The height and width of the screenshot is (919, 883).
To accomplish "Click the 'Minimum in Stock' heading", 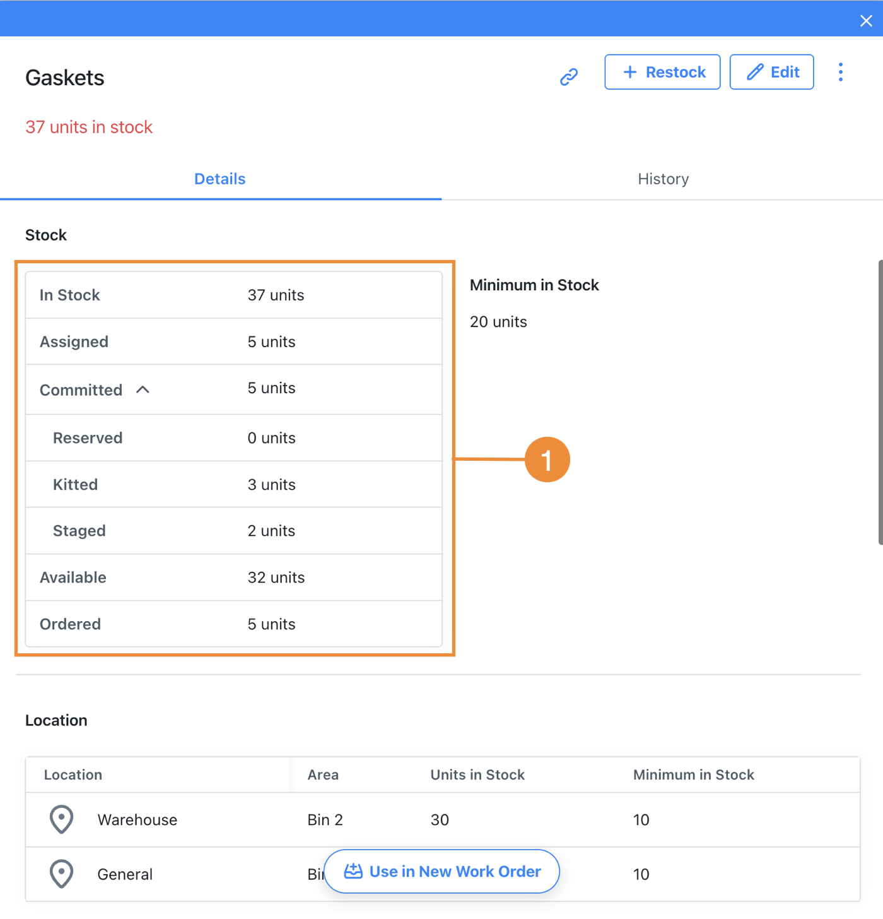I will tap(534, 285).
